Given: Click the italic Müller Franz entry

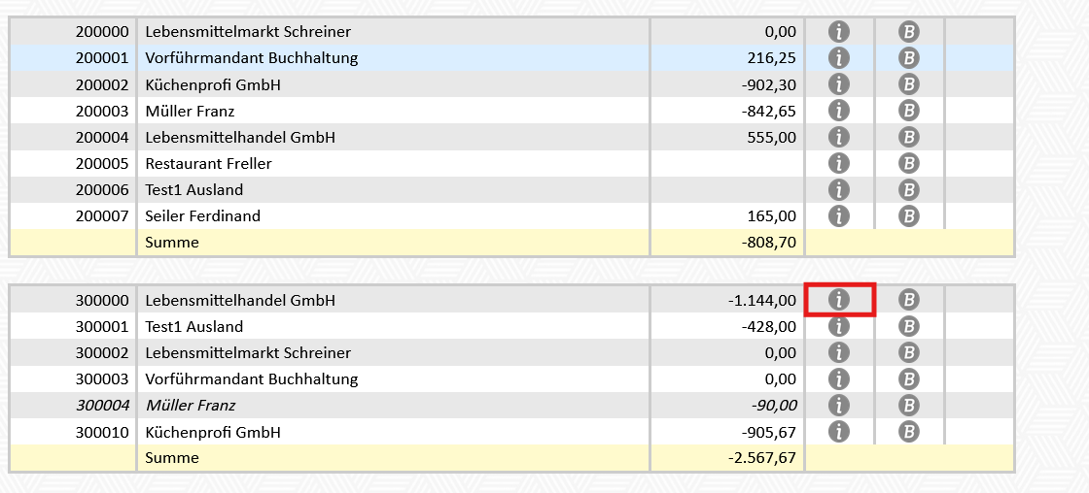Looking at the screenshot, I should [191, 405].
